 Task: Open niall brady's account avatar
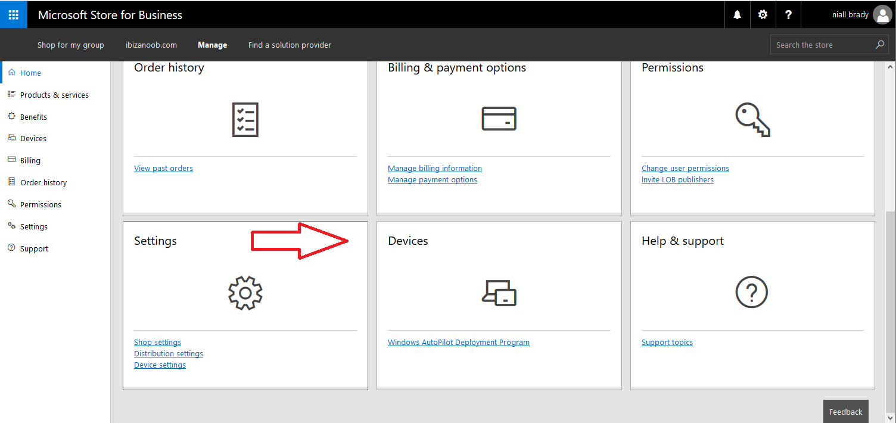(882, 15)
